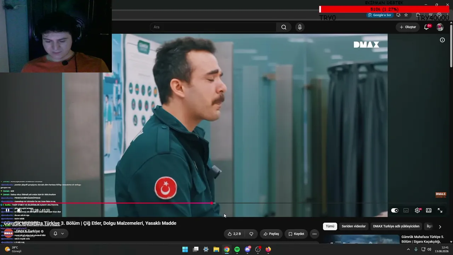Open the video player settings gear
Viewport: 453px width, 255px height.
tap(418, 210)
